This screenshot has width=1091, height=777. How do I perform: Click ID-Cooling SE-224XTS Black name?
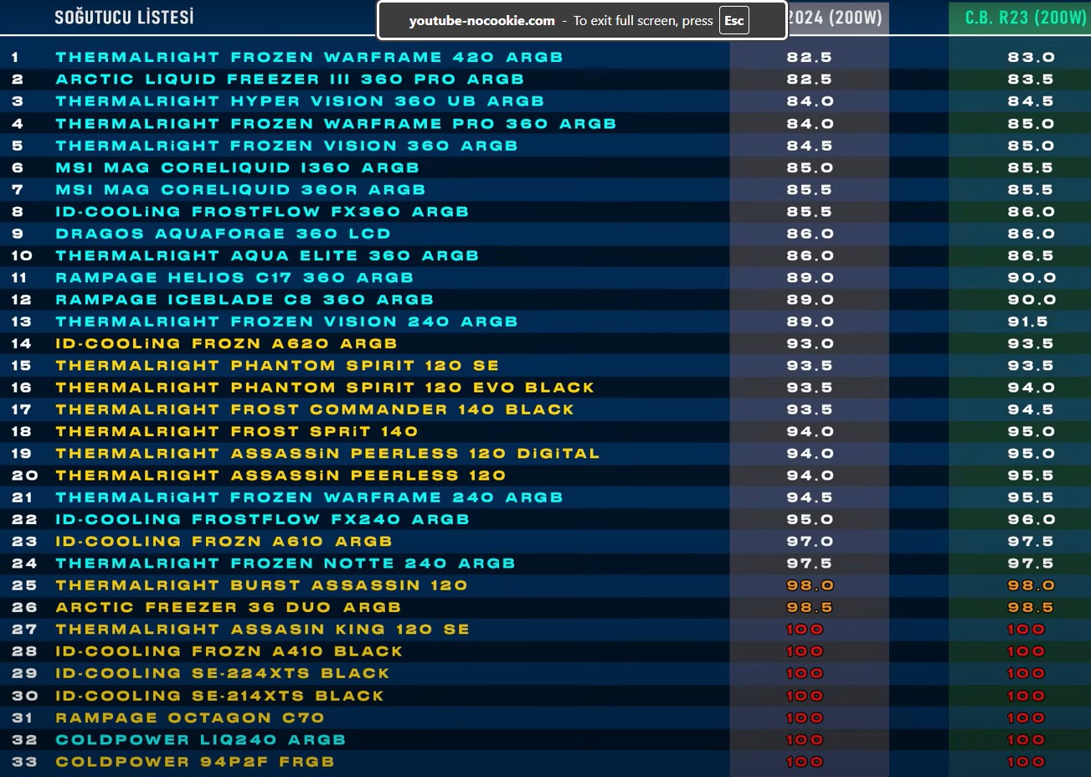(x=222, y=673)
